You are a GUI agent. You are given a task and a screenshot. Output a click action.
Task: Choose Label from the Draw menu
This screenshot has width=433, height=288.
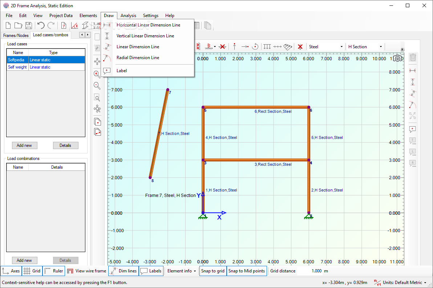pyautogui.click(x=148, y=71)
